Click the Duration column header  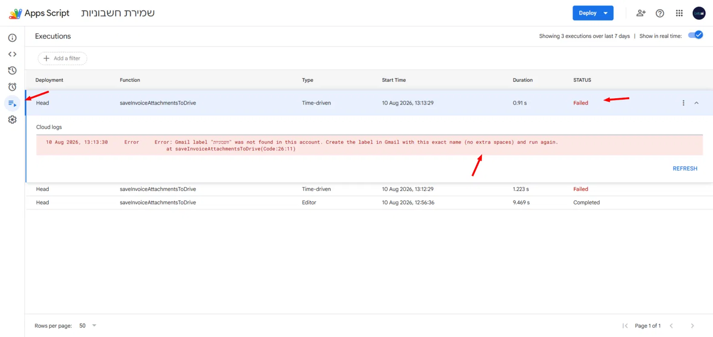point(523,80)
